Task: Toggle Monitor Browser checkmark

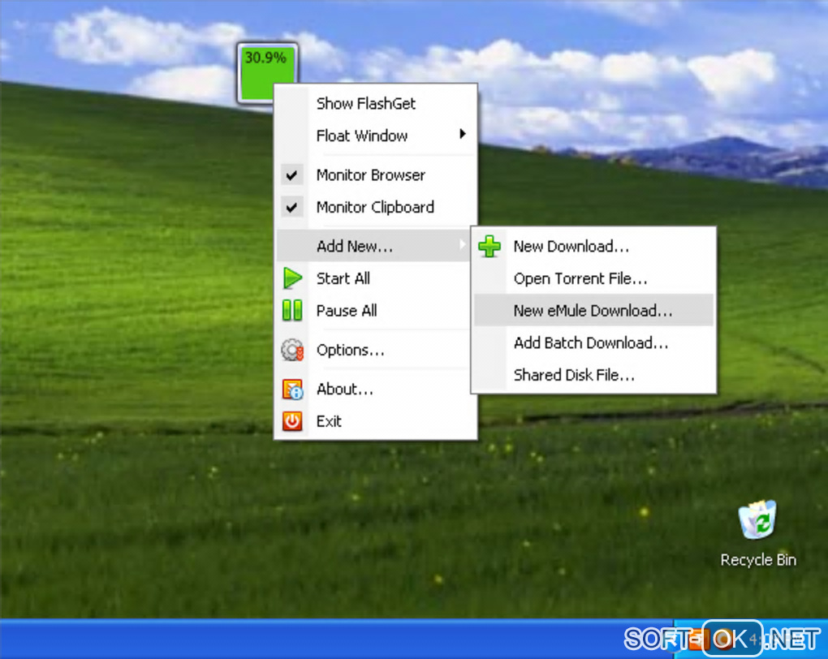Action: (x=292, y=175)
